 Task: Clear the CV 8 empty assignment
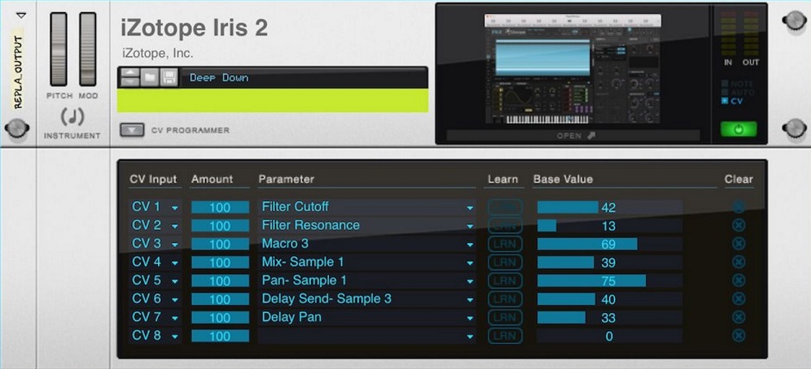738,336
